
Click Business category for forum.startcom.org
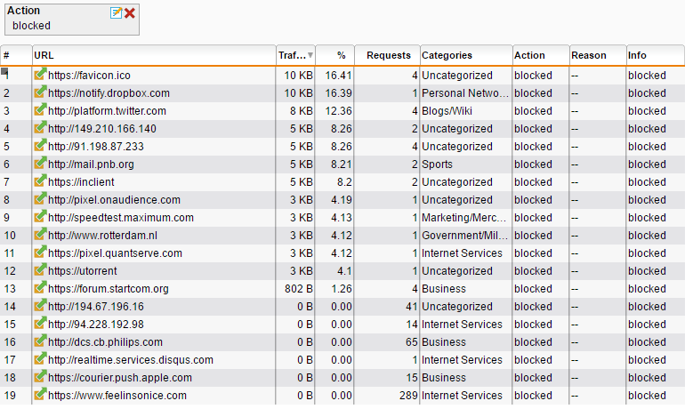(x=444, y=289)
